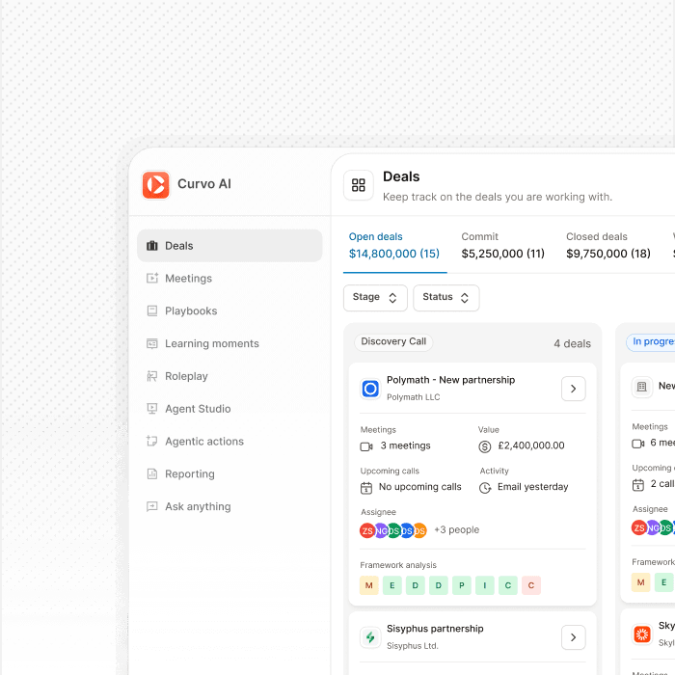This screenshot has height=675, width=675.
Task: Click the 3 meetings text
Action: pos(406,445)
